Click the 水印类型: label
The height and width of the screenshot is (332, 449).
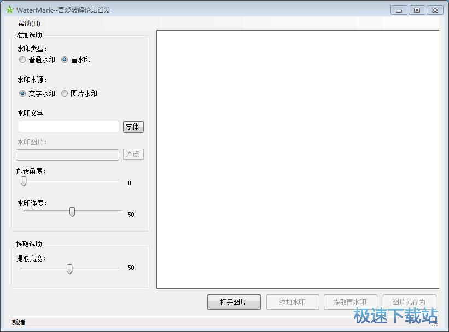coord(32,49)
